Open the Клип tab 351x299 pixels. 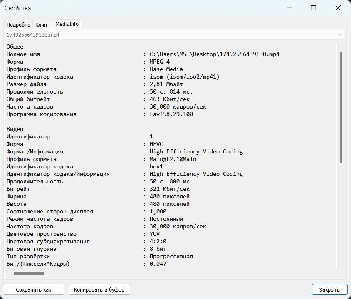[x=41, y=25]
